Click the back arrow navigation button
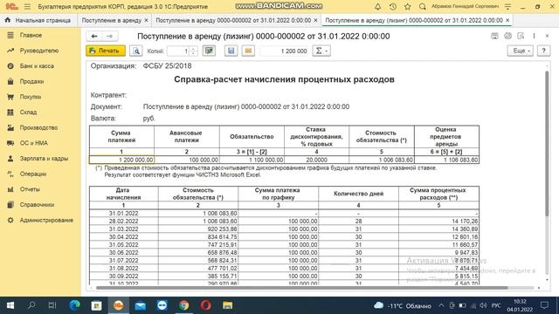This screenshot has width=559, height=314. pos(94,36)
